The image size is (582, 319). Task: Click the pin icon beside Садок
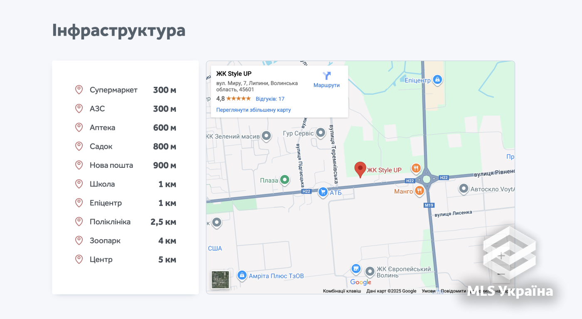tap(79, 146)
